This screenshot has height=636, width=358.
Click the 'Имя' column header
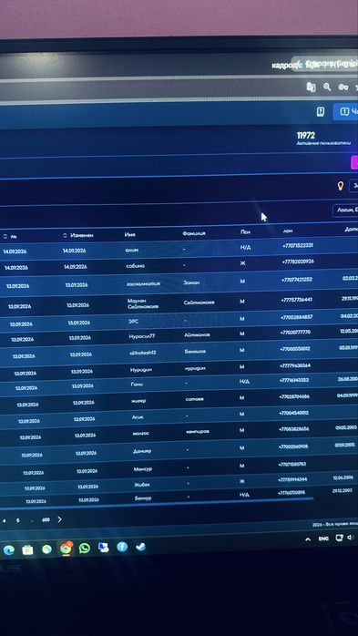[130, 234]
